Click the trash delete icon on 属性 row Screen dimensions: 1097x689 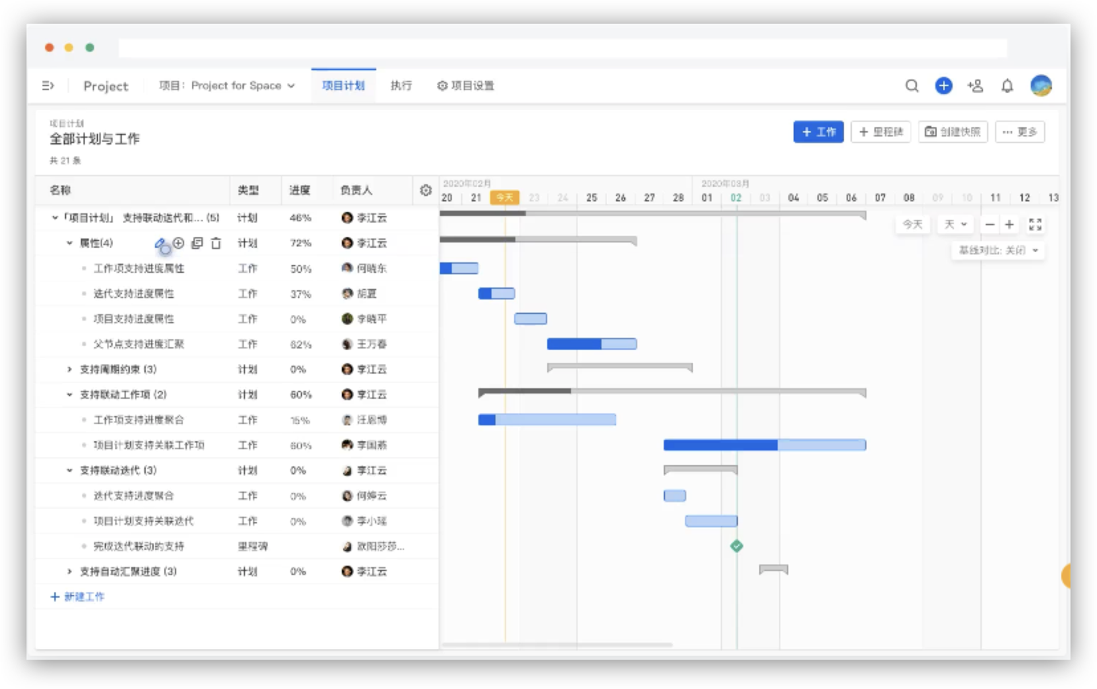[x=216, y=243]
